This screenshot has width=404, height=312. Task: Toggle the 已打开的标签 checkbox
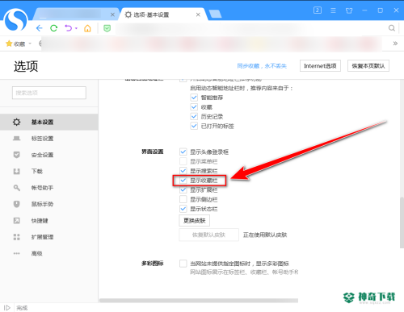(x=194, y=126)
